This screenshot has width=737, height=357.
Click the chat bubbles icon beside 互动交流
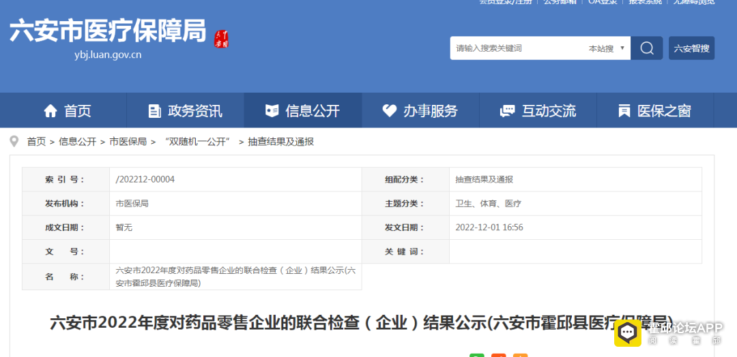(507, 111)
